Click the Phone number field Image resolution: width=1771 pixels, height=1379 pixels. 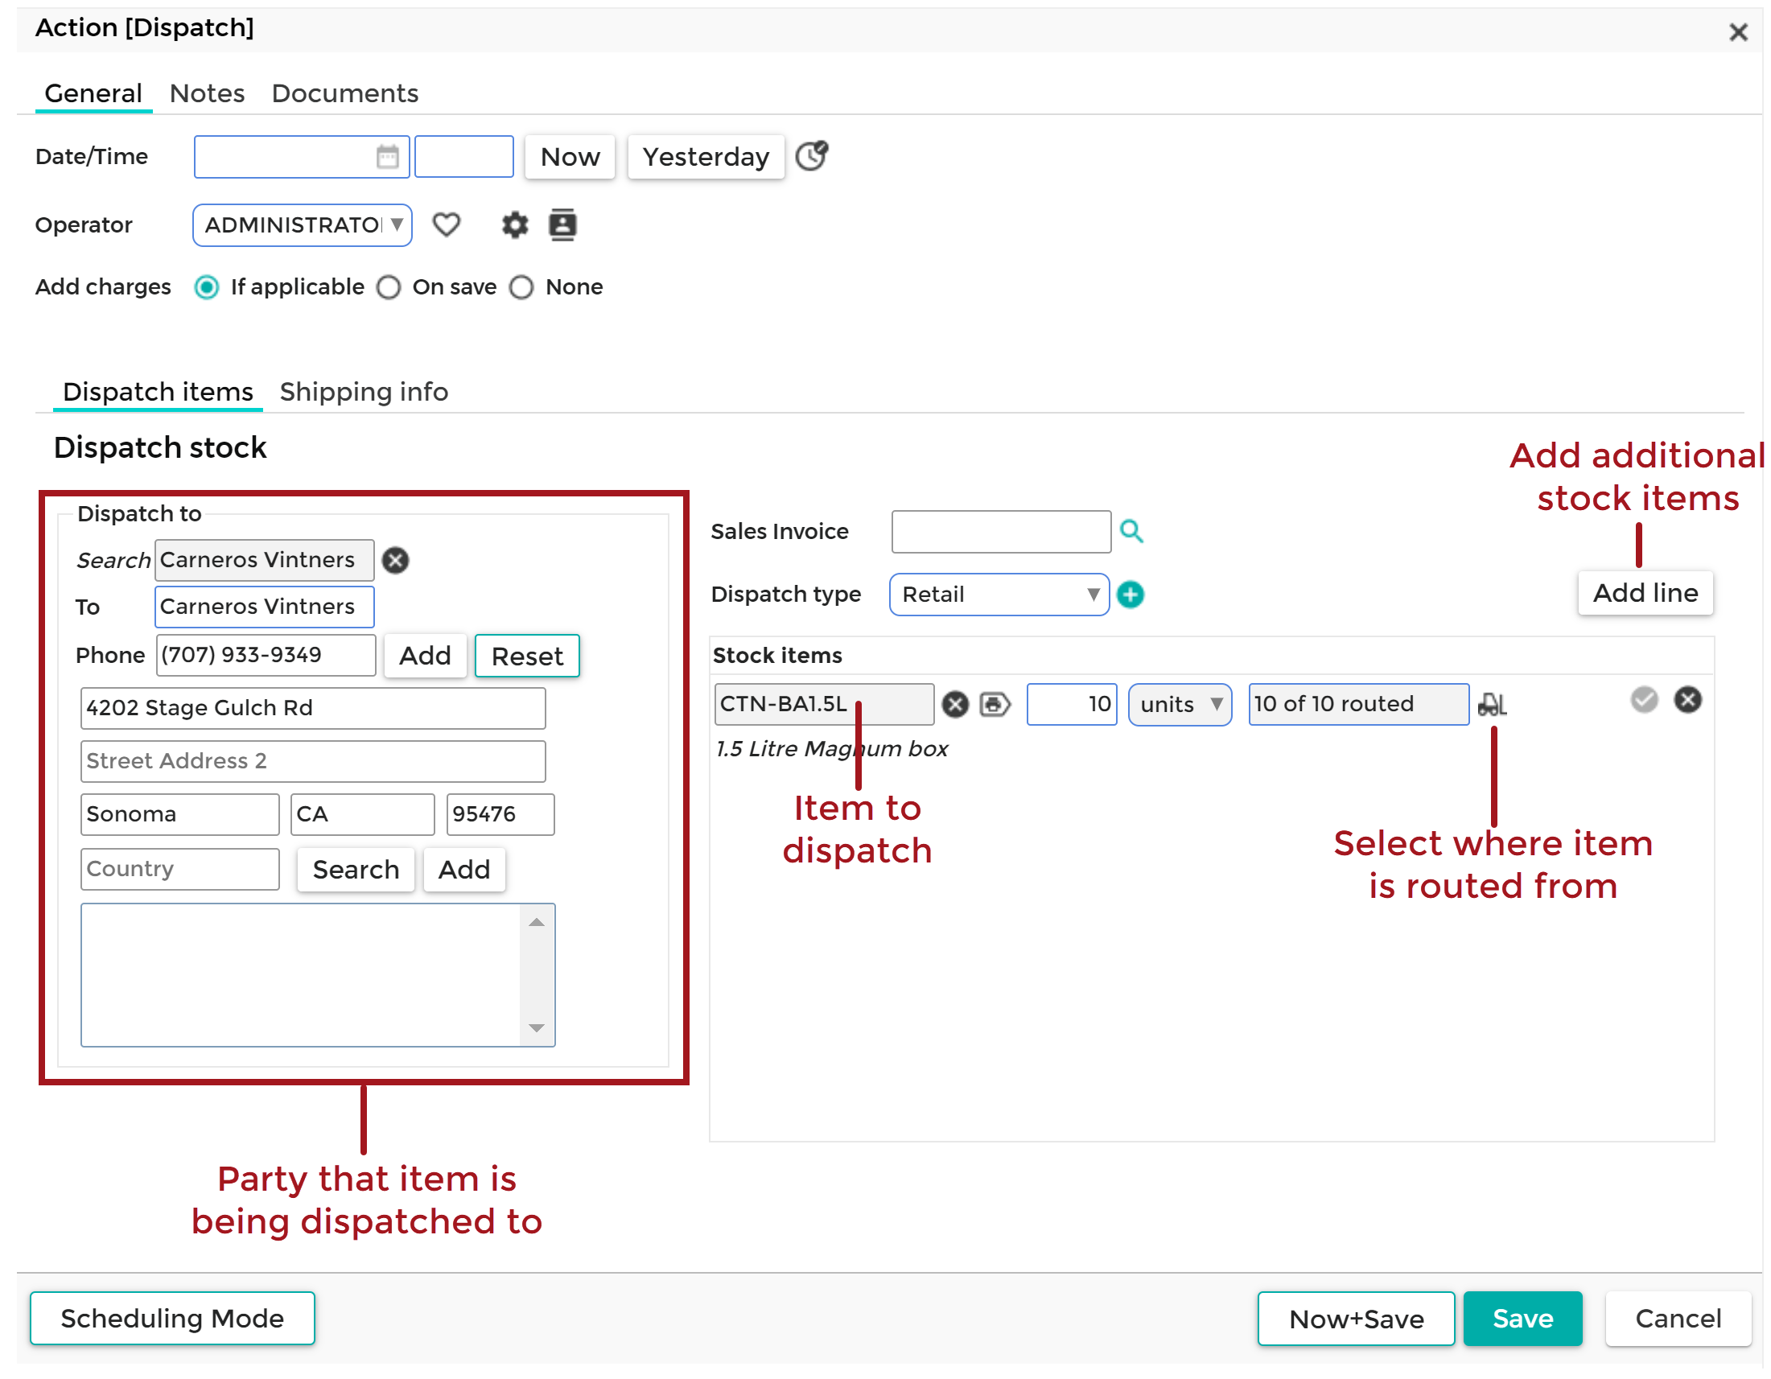click(266, 656)
